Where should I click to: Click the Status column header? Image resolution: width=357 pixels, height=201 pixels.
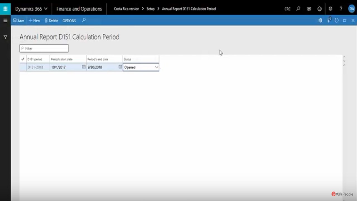click(x=141, y=59)
